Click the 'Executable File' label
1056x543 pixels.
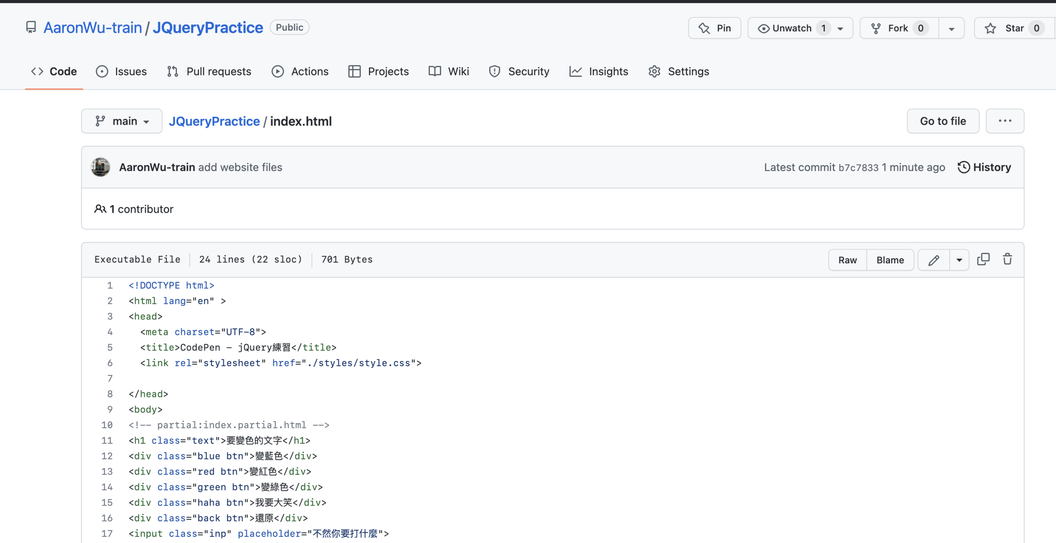pos(137,260)
